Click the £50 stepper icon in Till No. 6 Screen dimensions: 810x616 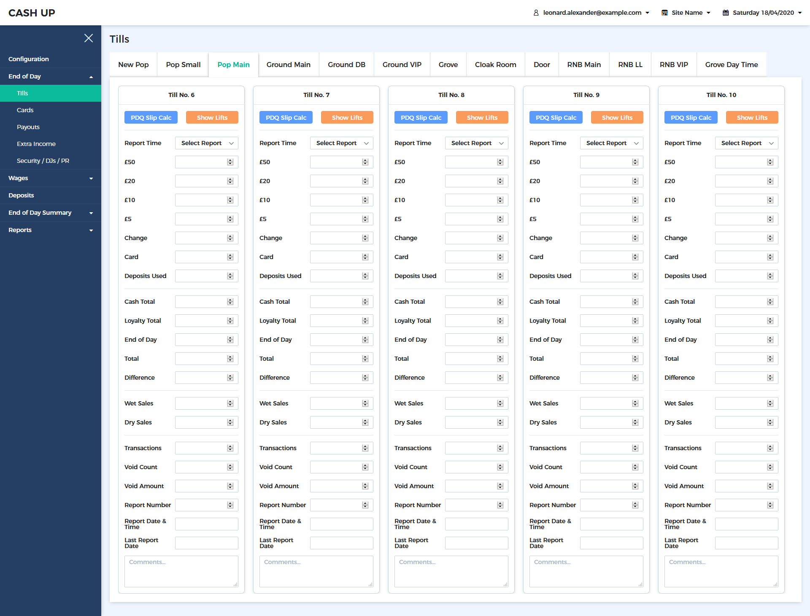(x=230, y=162)
